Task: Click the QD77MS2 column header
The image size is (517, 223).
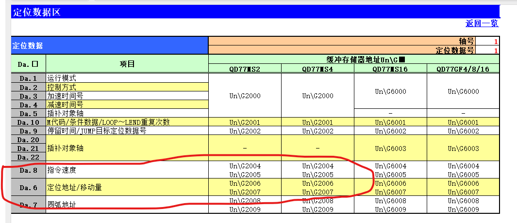Action: tap(245, 69)
